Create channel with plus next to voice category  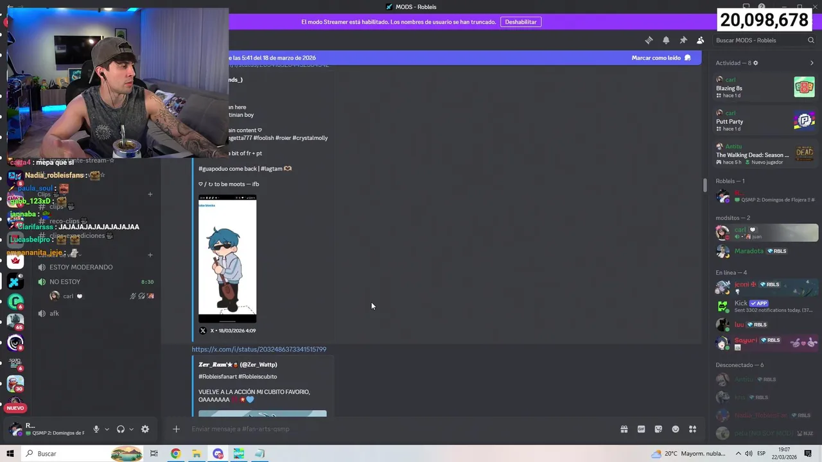tap(150, 255)
